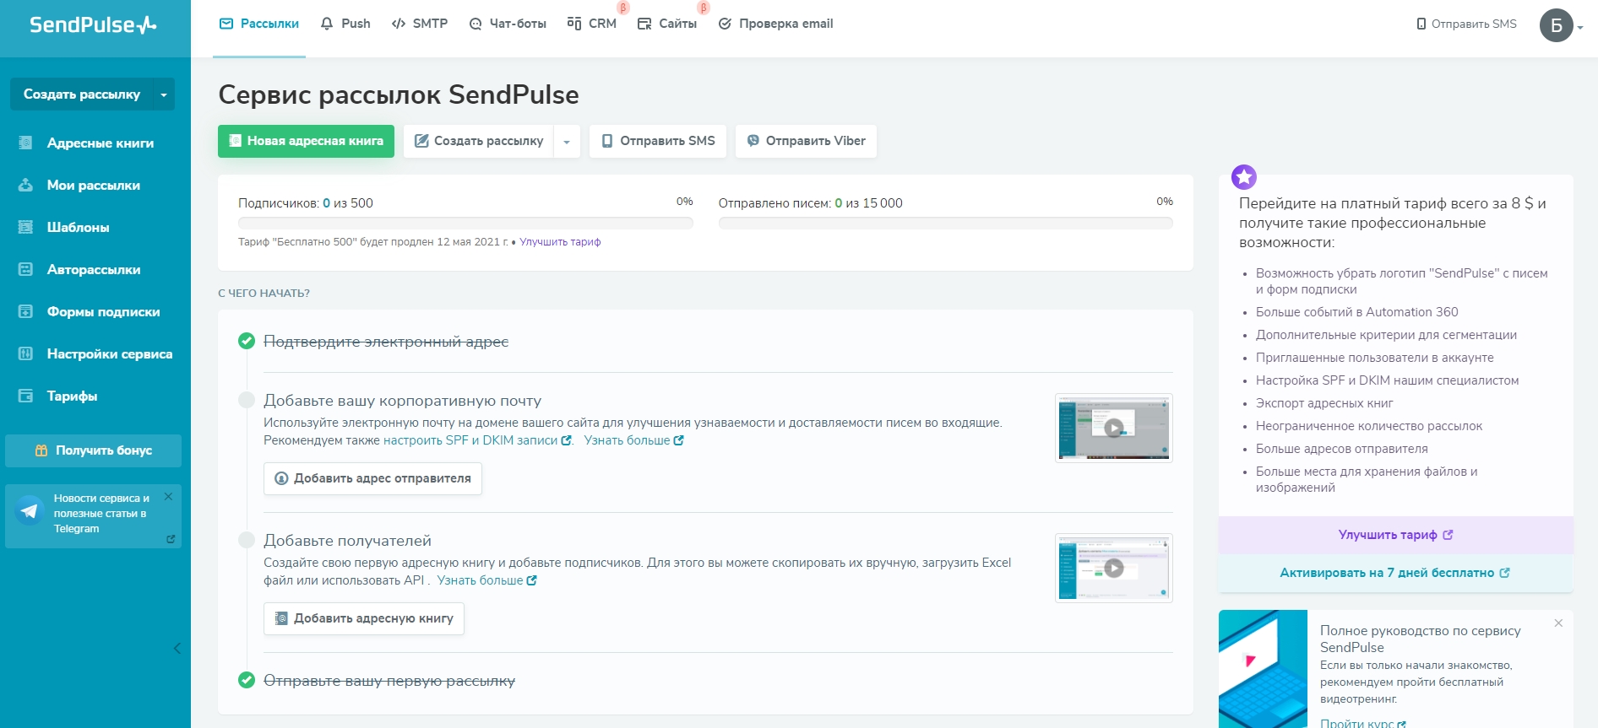Screen dimensions: 1598x728
Task: Click the step circle for Добавьте вашу корпоративную почту
Action: coord(247,400)
